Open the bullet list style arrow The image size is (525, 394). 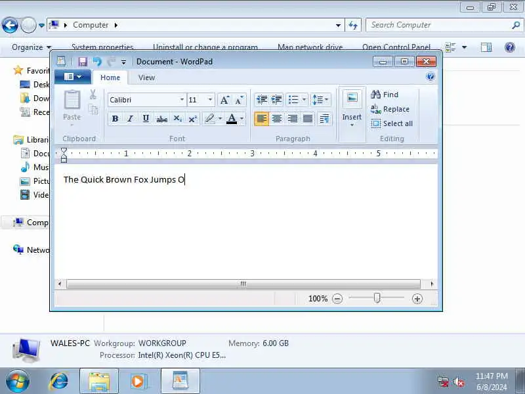coord(304,100)
